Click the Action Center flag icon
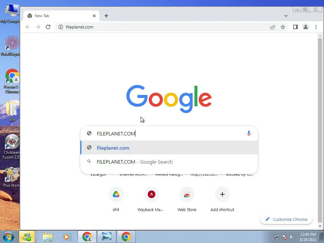The height and width of the screenshot is (243, 324). point(284,237)
